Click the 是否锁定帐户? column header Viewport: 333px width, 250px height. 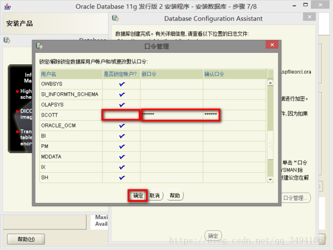pos(121,74)
